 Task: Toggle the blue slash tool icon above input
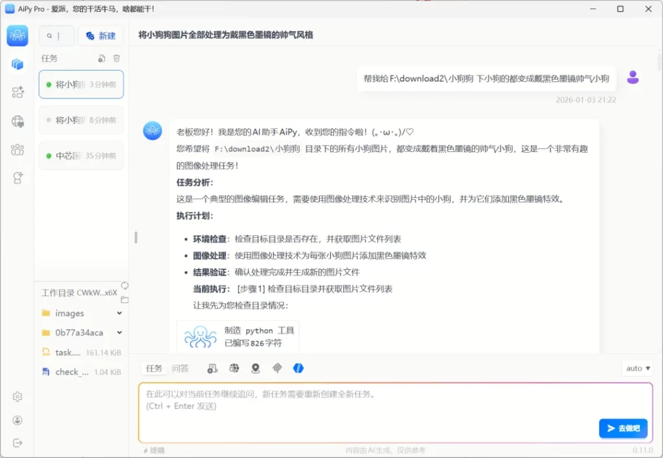point(298,368)
